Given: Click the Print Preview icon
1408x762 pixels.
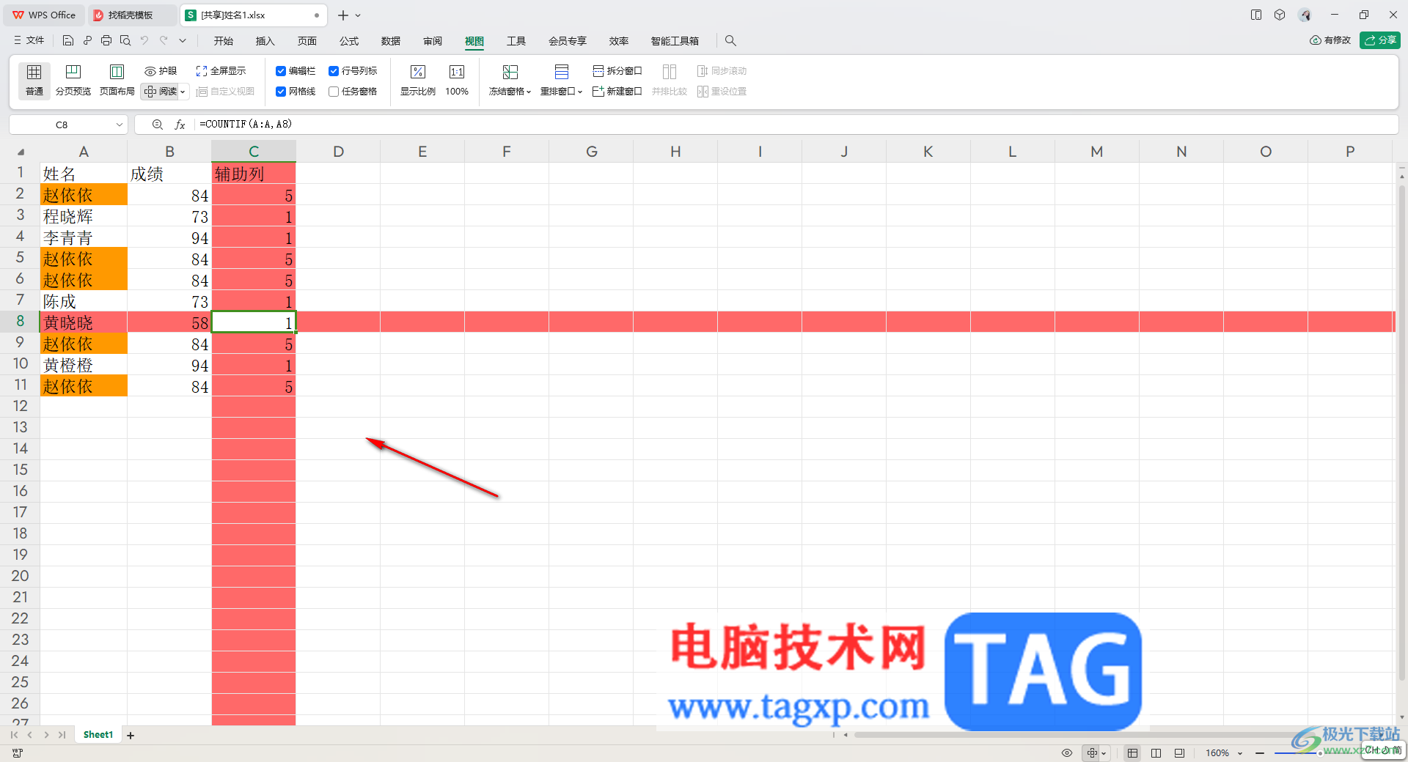Looking at the screenshot, I should [x=125, y=41].
